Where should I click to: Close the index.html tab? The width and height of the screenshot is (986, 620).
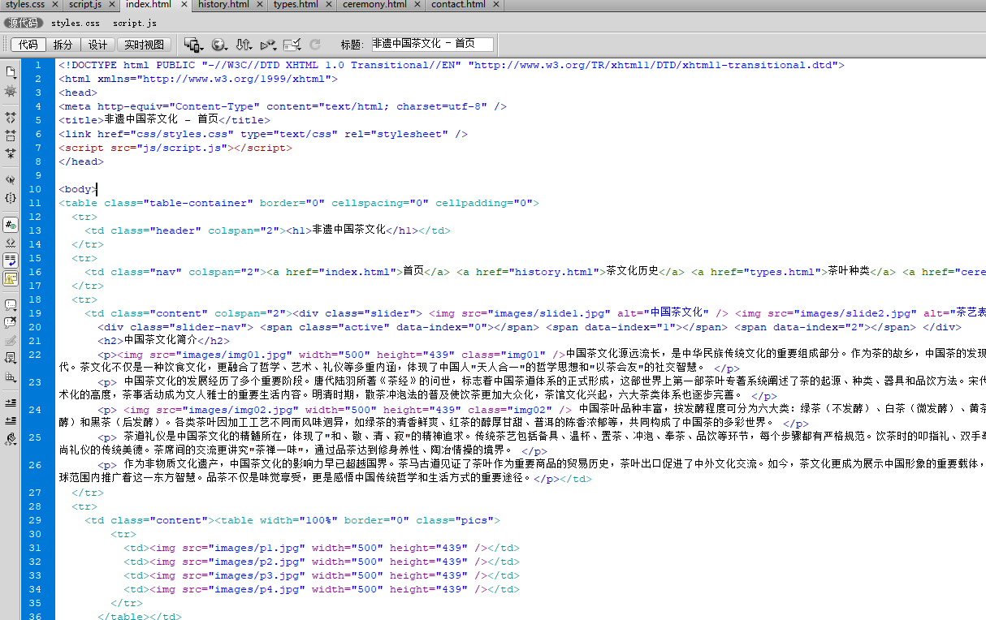coord(184,5)
